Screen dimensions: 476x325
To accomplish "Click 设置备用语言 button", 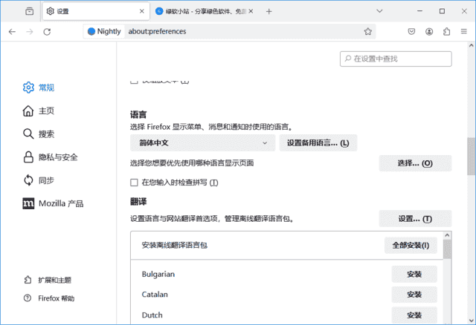I will (x=318, y=142).
